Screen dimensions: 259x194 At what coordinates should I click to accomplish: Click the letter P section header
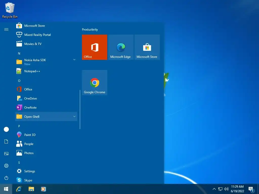tap(19, 126)
